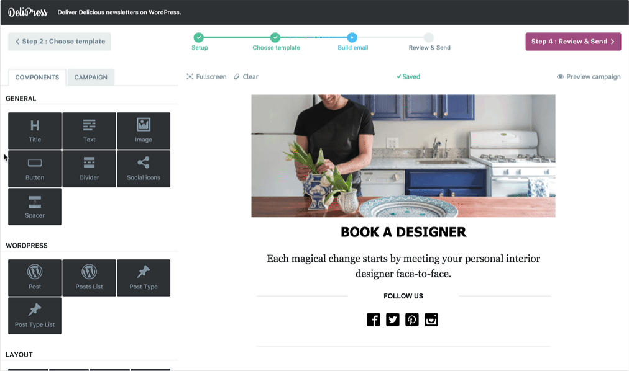Image resolution: width=629 pixels, height=371 pixels.
Task: Switch to the Campaign tab
Action: pyautogui.click(x=91, y=78)
